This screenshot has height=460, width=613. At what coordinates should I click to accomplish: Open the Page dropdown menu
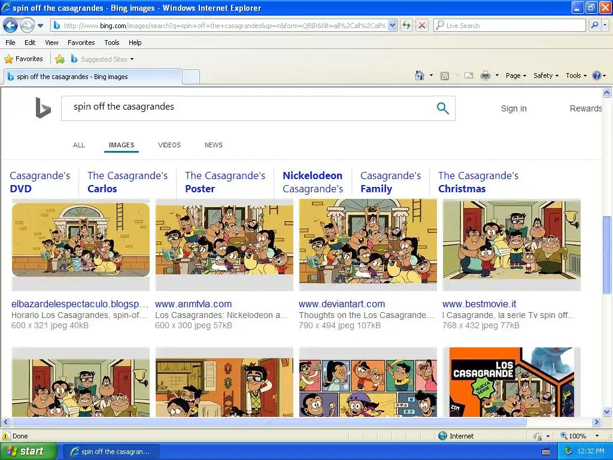coord(515,75)
